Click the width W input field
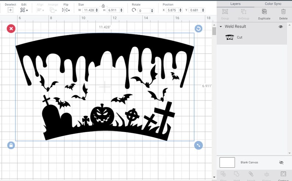The width and height of the screenshot is (292, 181). [89, 10]
